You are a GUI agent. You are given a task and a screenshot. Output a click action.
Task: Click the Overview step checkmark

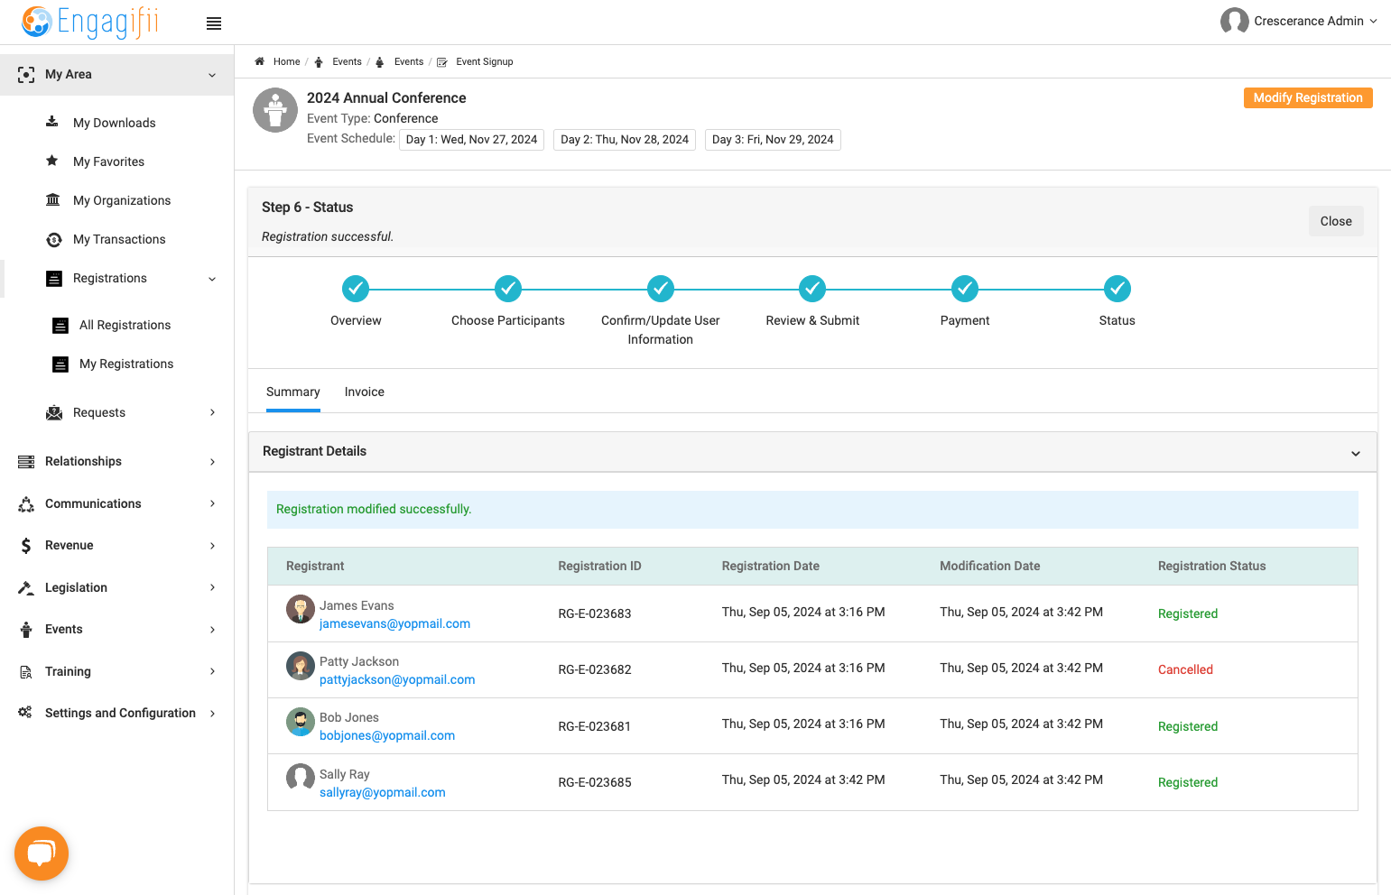pos(356,289)
